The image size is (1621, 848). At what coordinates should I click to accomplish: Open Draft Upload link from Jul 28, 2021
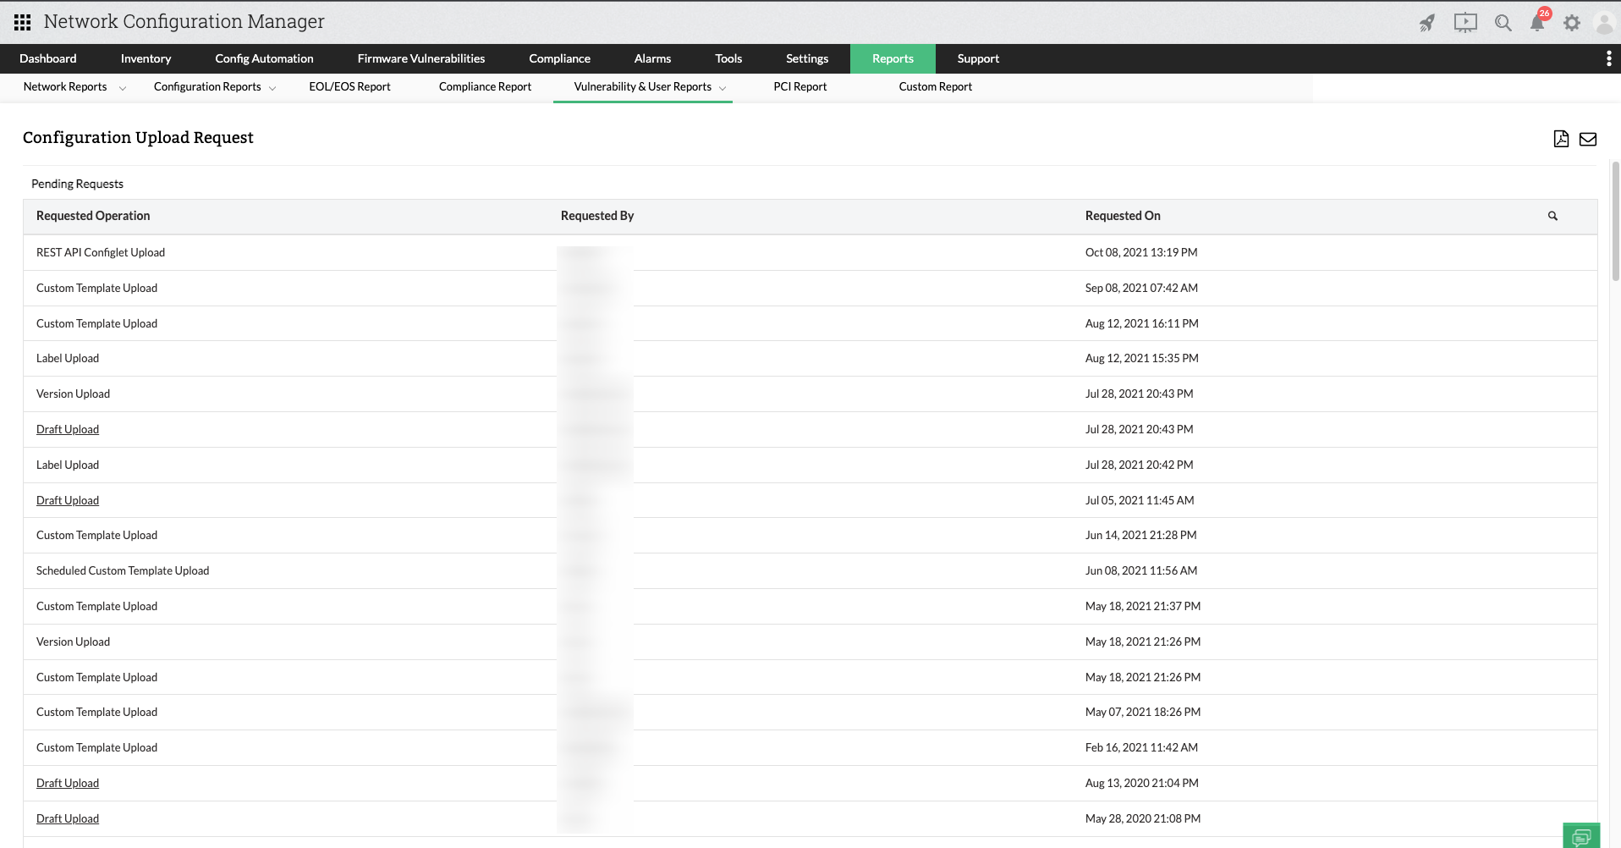click(x=68, y=429)
